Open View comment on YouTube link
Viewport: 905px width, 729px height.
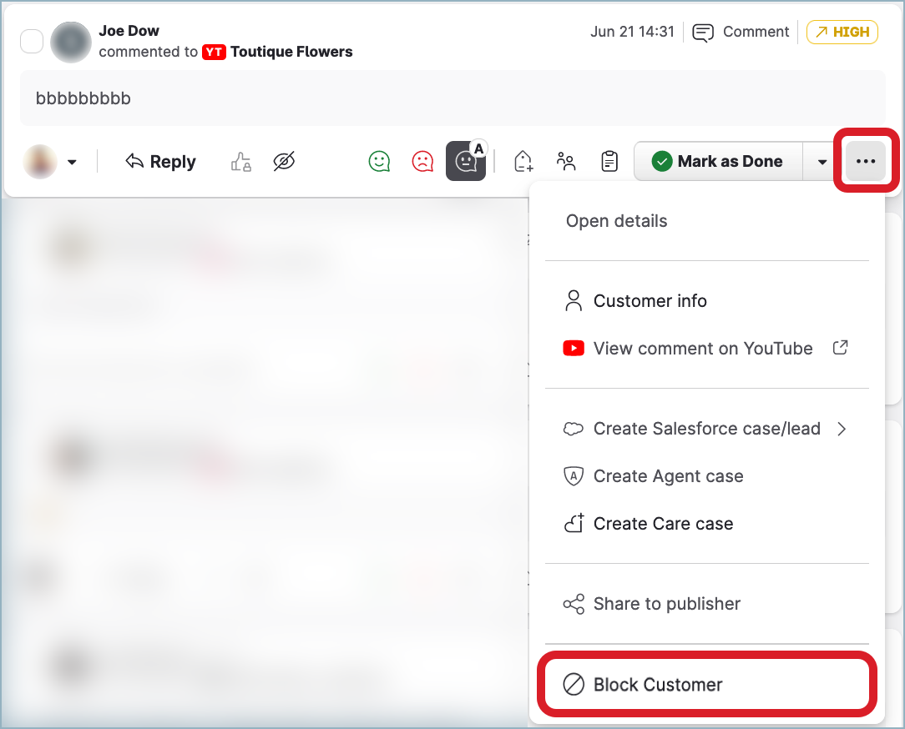click(x=703, y=349)
